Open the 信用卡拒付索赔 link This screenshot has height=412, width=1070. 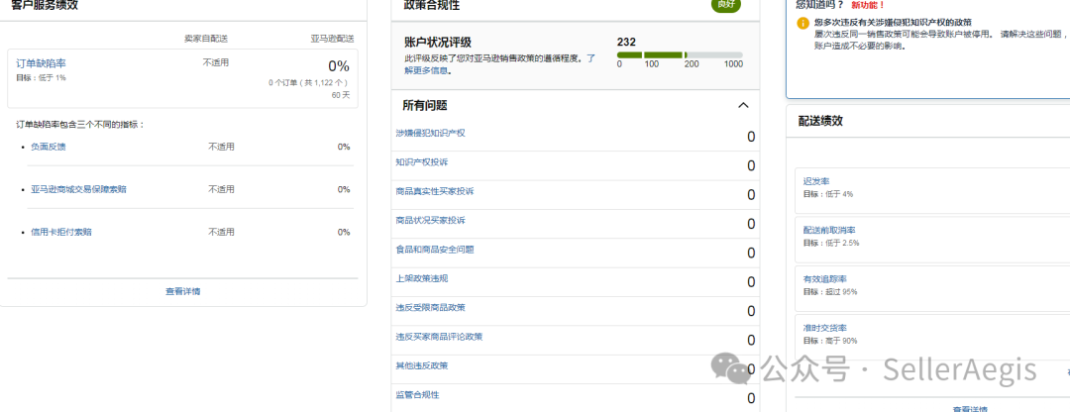coord(61,232)
